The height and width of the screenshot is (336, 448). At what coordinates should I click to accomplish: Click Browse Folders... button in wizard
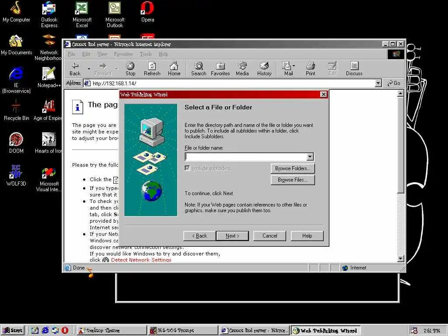[x=293, y=168]
